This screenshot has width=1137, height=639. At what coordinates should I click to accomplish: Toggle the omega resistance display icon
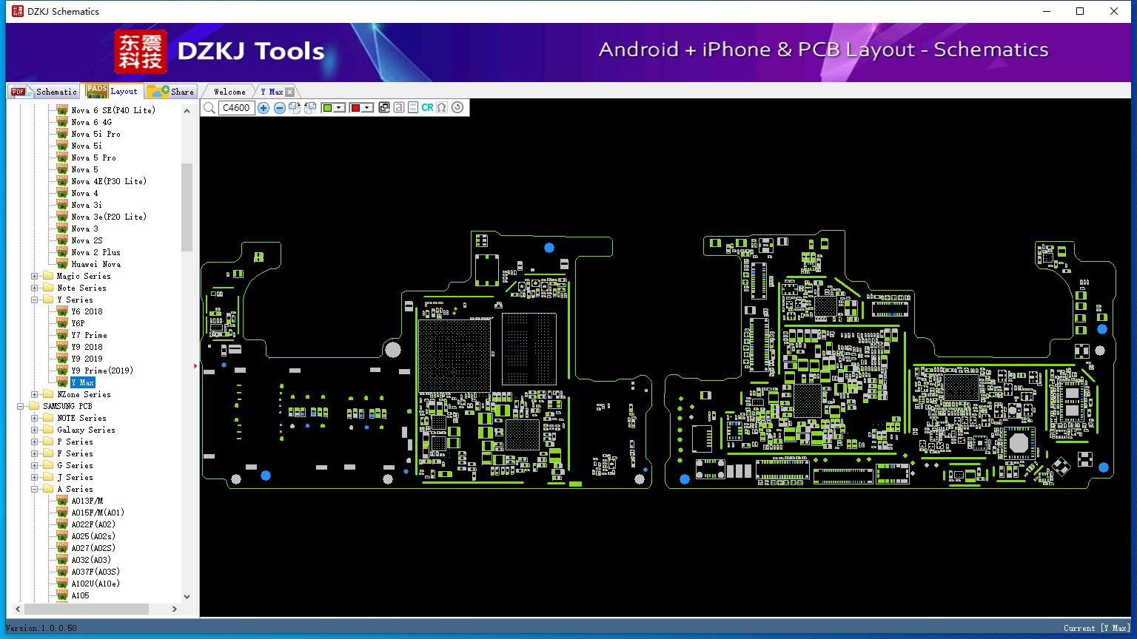click(x=442, y=108)
